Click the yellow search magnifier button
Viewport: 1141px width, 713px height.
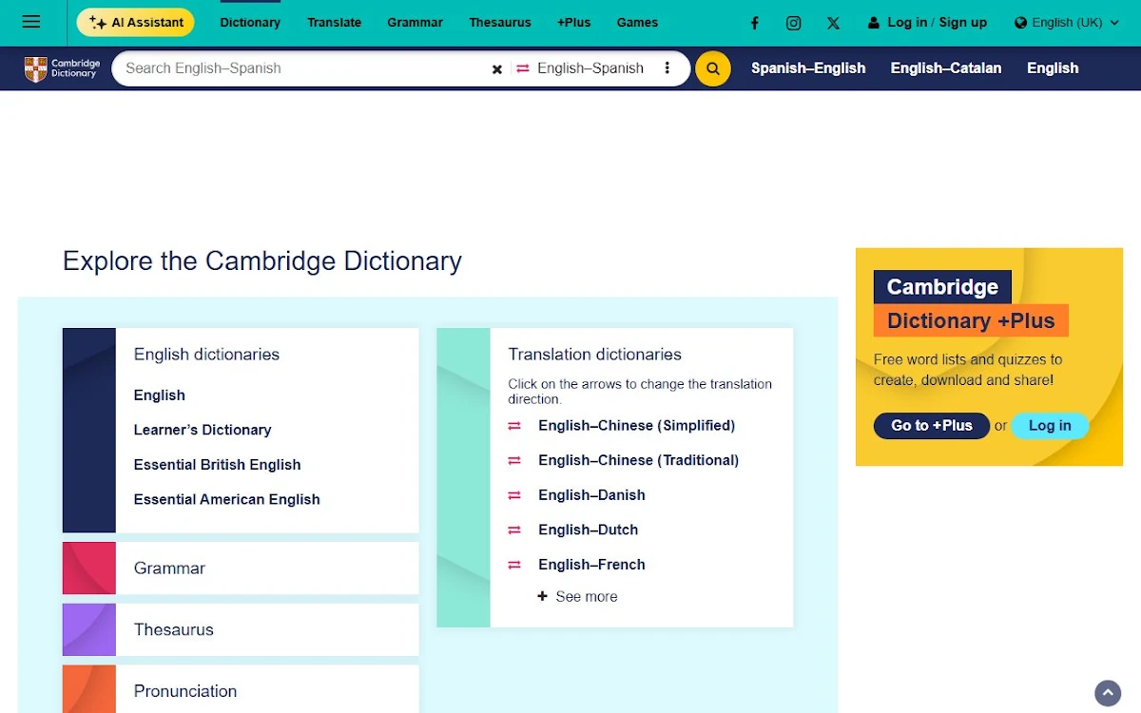[713, 68]
